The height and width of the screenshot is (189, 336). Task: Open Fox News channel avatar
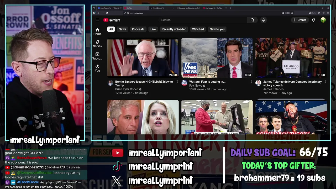click(185, 83)
